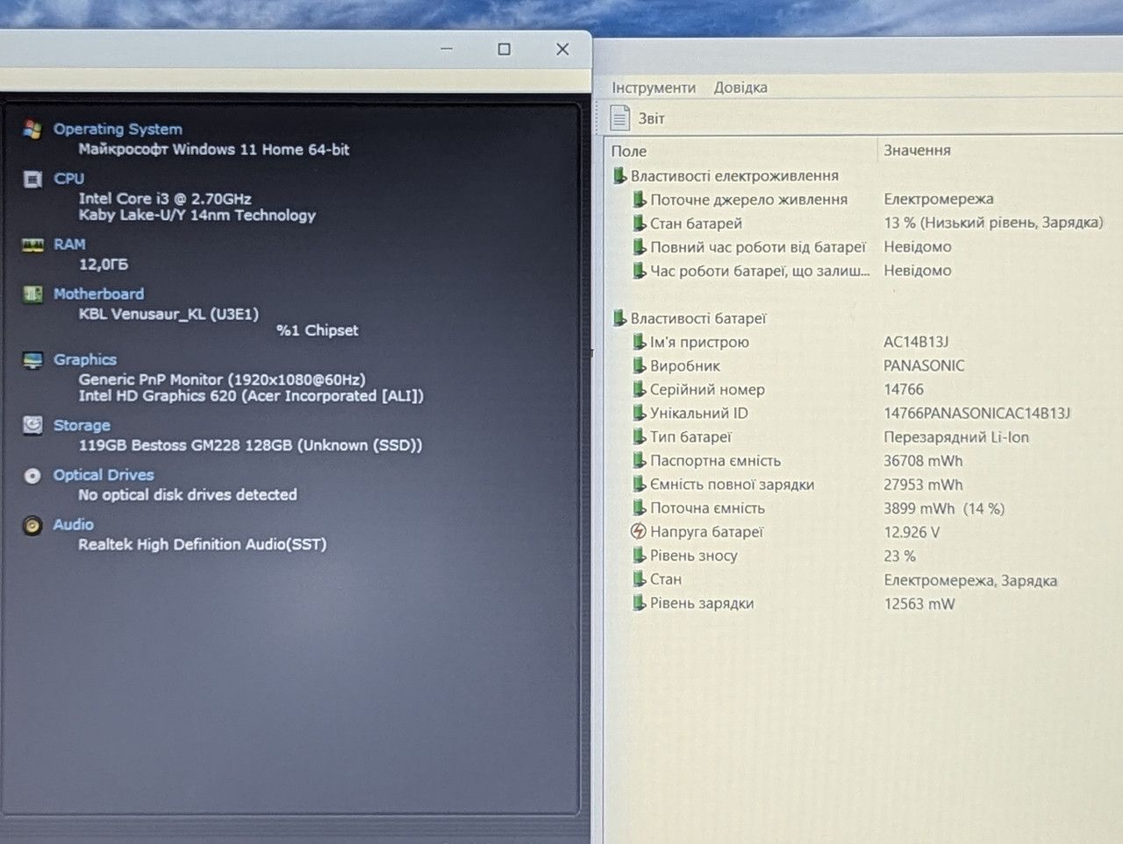
Task: Click the icon beside Рівень зарядки
Action: (x=640, y=603)
